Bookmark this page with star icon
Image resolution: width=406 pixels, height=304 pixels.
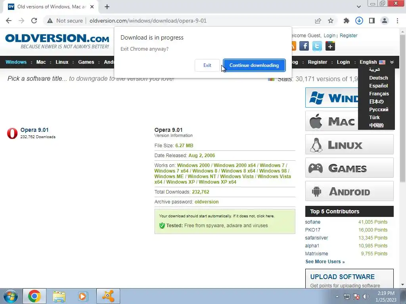click(x=331, y=21)
